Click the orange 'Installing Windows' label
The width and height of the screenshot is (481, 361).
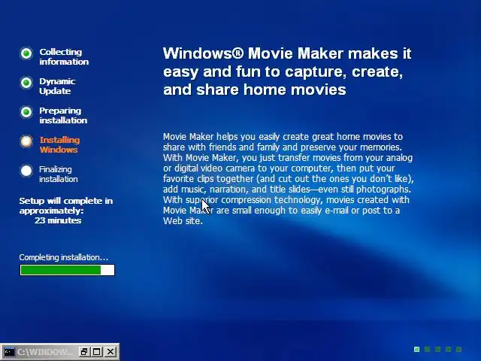59,144
